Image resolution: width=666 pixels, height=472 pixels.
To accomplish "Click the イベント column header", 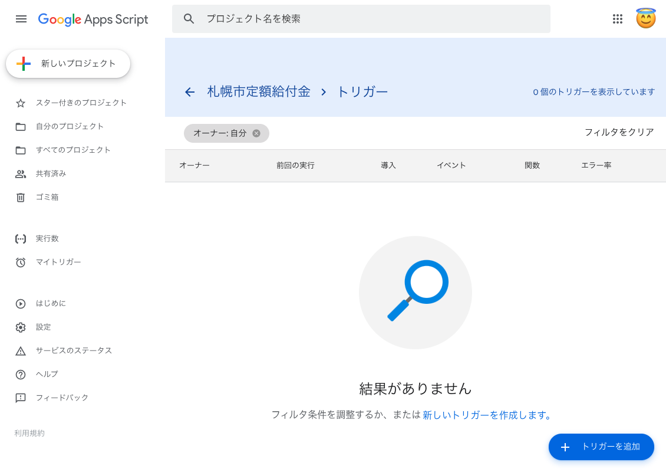I will [451, 165].
